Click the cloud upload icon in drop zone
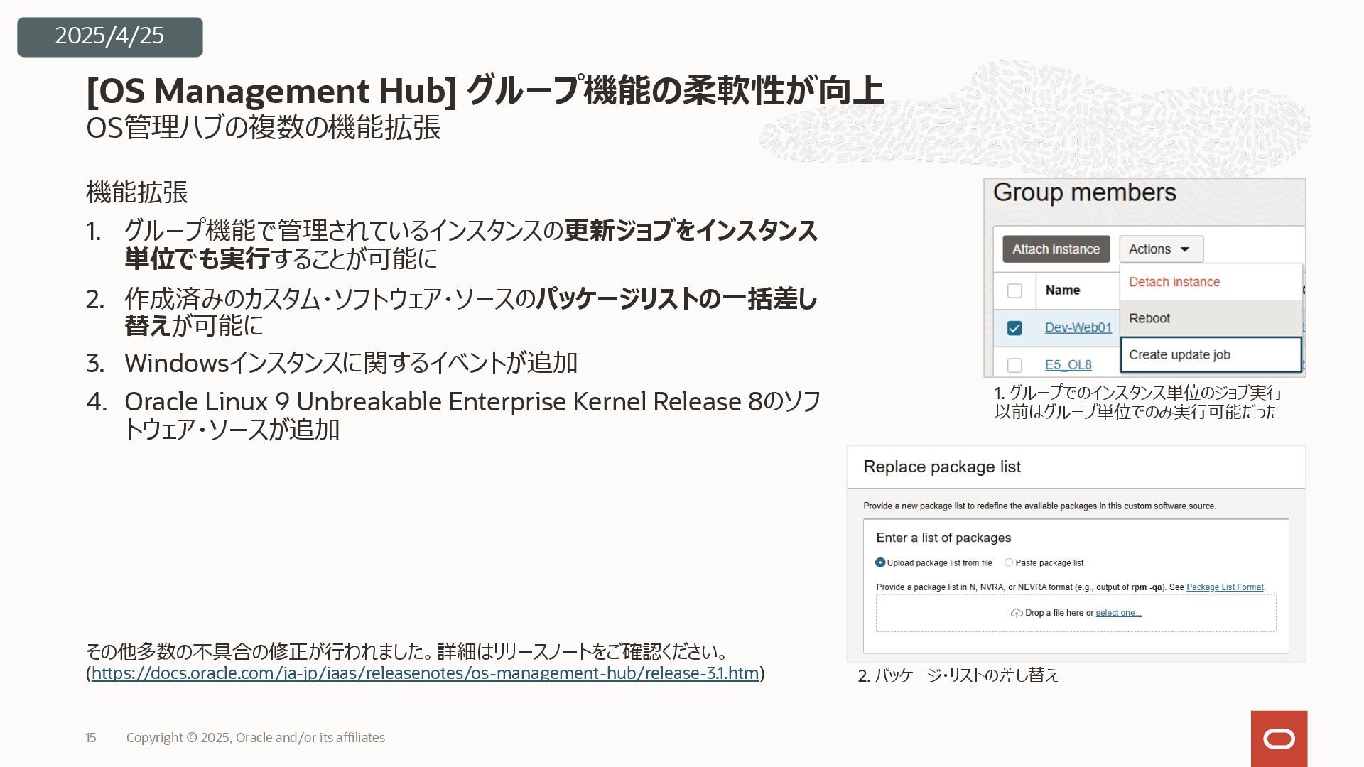 pyautogui.click(x=1017, y=613)
